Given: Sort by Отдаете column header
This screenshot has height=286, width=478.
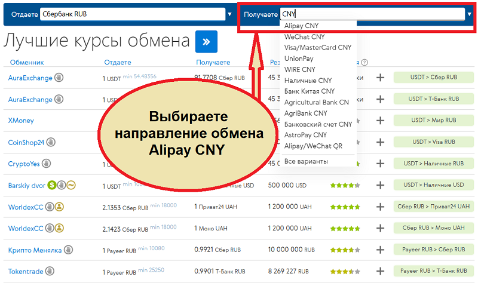Looking at the screenshot, I should 118,63.
